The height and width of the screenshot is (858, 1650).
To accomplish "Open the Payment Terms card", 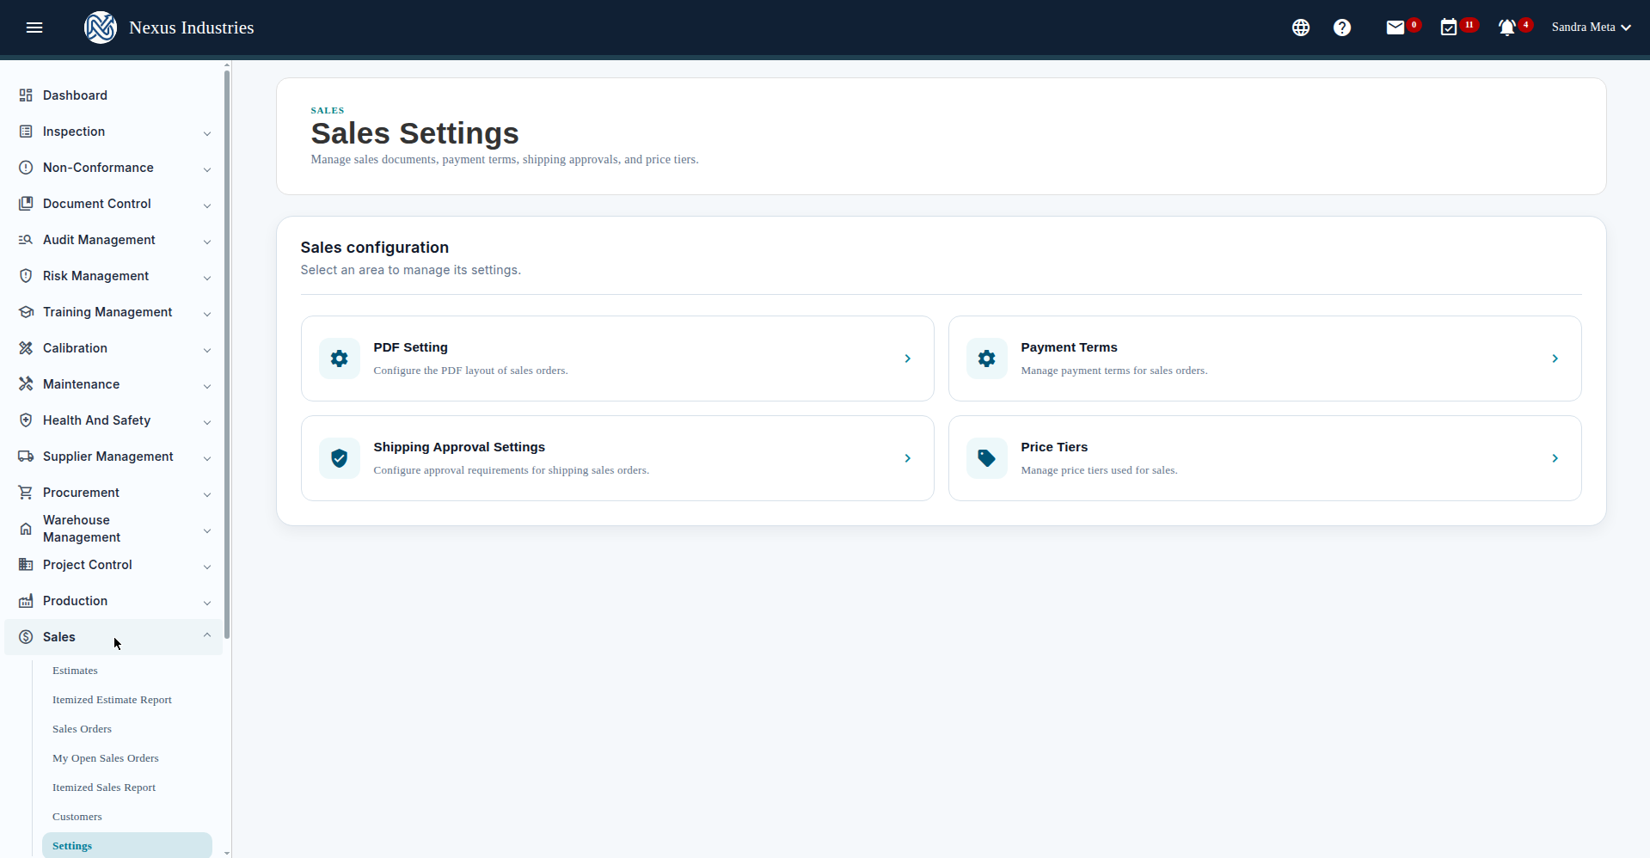I will tap(1265, 359).
